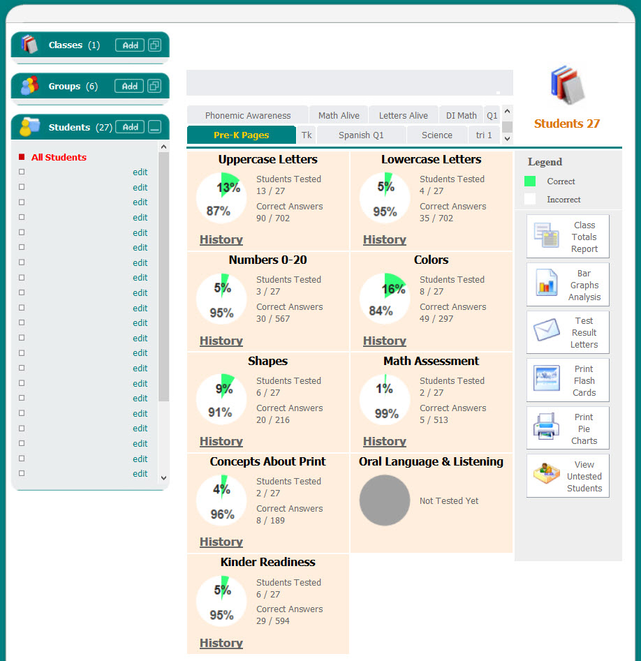Click the Concepts About Print pie chart
Viewport: 641px width, 661px height.
point(221,500)
